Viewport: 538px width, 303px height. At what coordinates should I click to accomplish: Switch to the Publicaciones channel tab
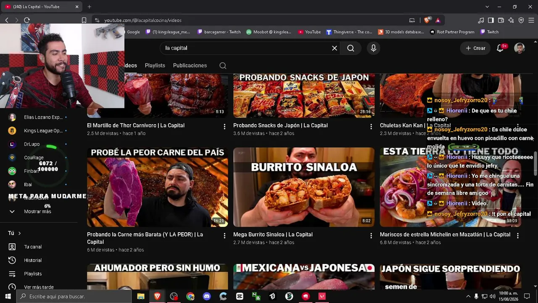point(190,66)
